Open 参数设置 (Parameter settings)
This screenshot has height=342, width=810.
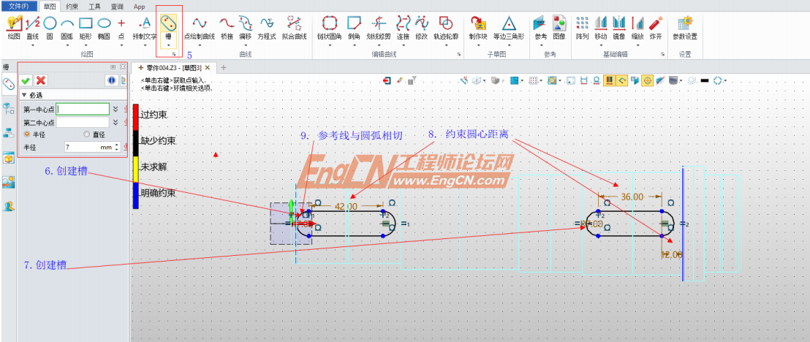[685, 27]
